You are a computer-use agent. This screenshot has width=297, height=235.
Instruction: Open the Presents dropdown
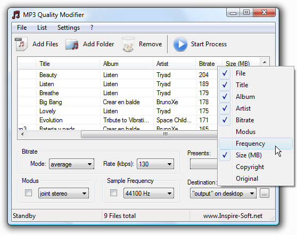[x=204, y=164]
